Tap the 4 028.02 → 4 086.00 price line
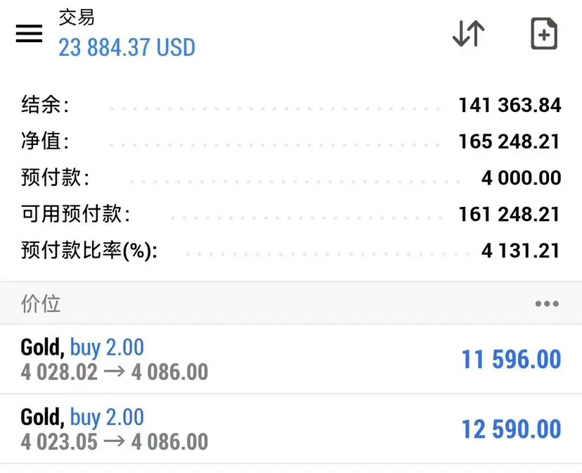 (x=115, y=372)
